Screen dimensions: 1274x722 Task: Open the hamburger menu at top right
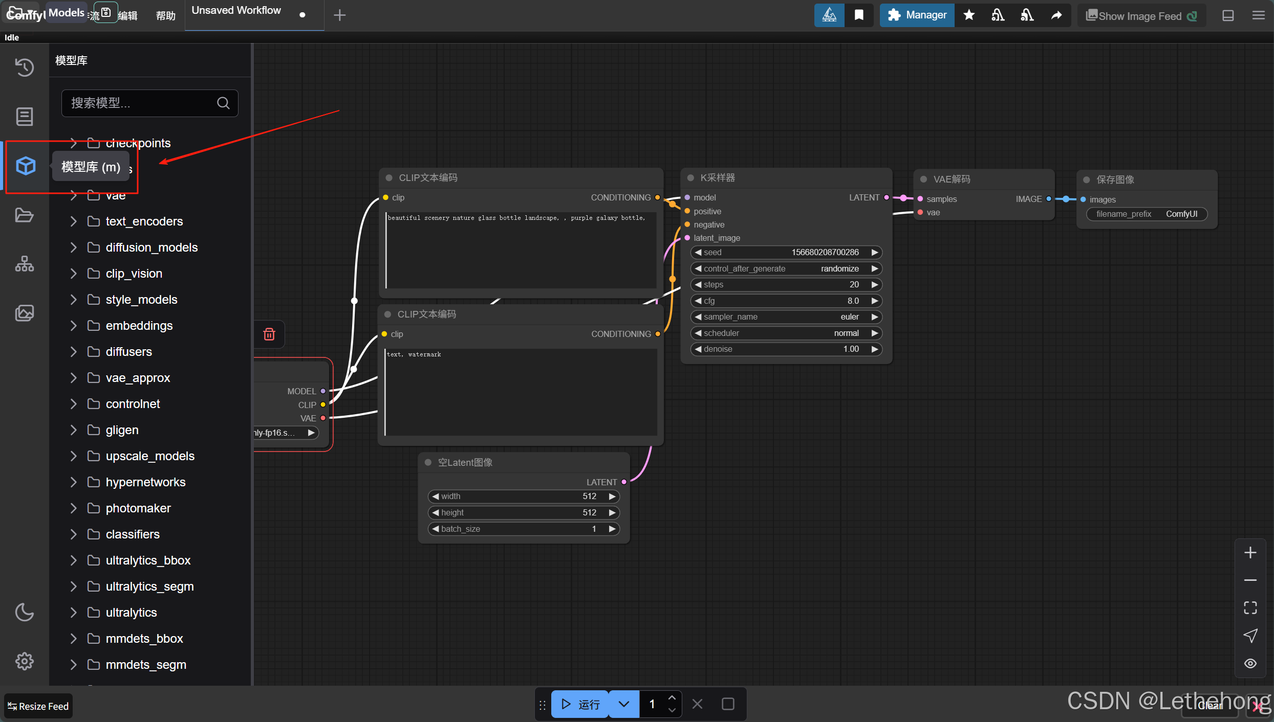point(1259,15)
